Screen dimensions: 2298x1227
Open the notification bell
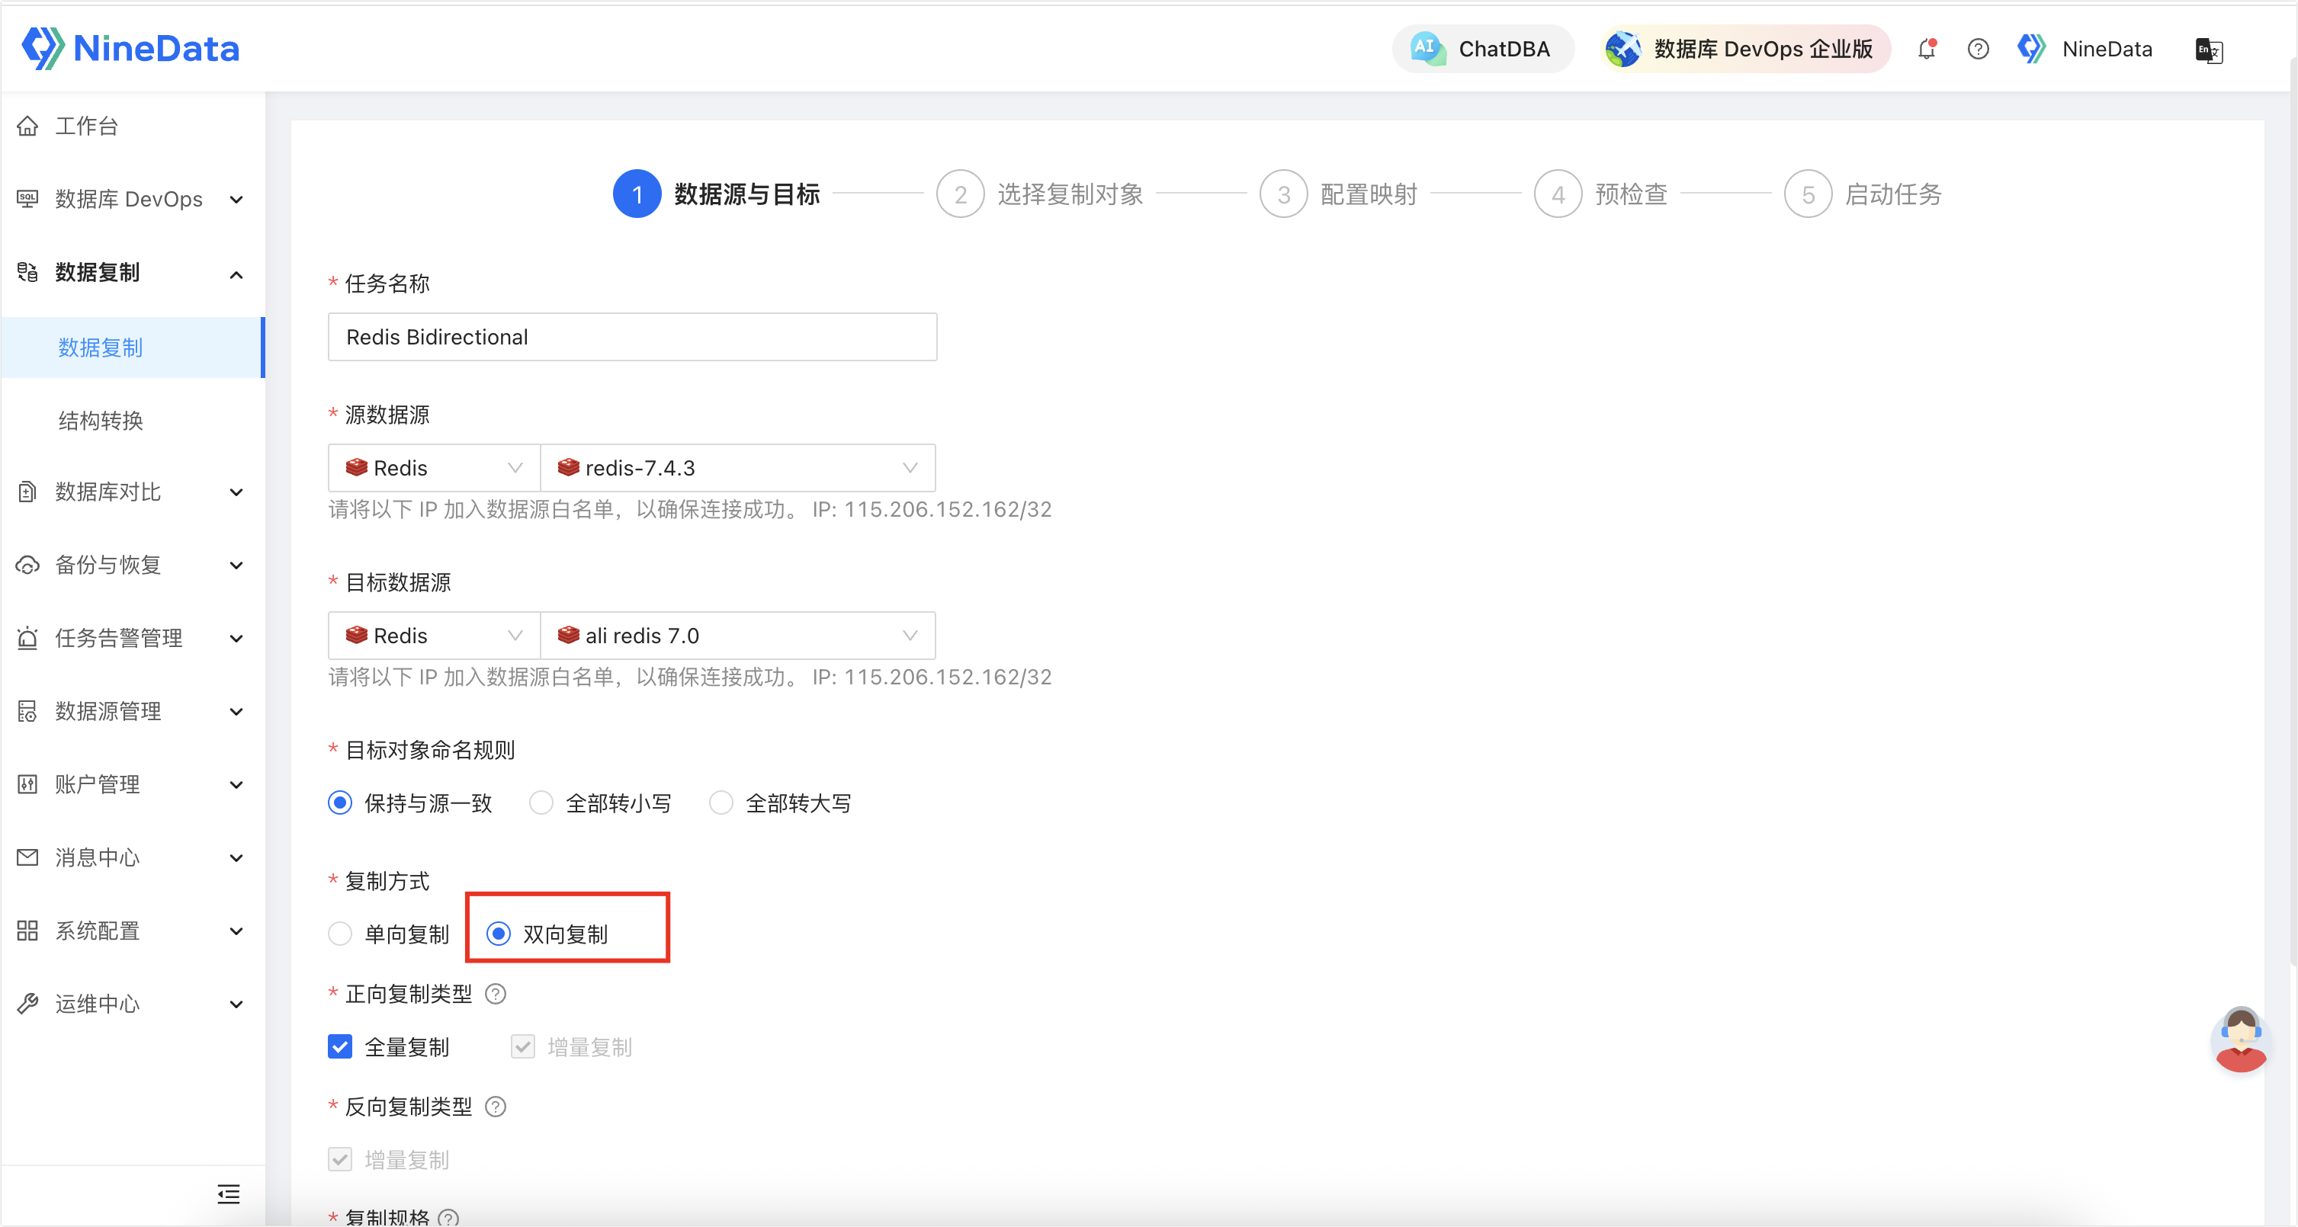click(1927, 49)
